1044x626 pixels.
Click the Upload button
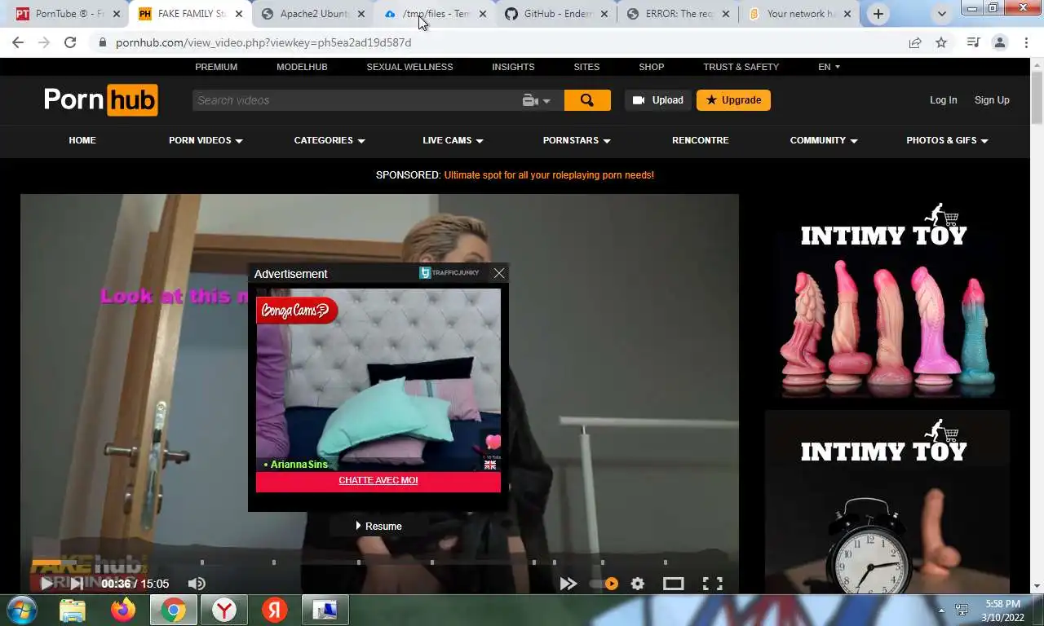[x=658, y=100]
